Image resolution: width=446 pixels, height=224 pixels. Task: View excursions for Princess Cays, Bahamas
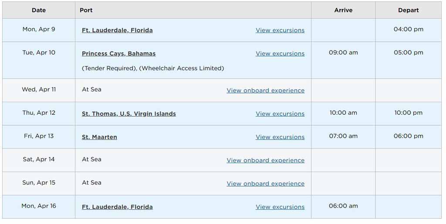click(280, 53)
